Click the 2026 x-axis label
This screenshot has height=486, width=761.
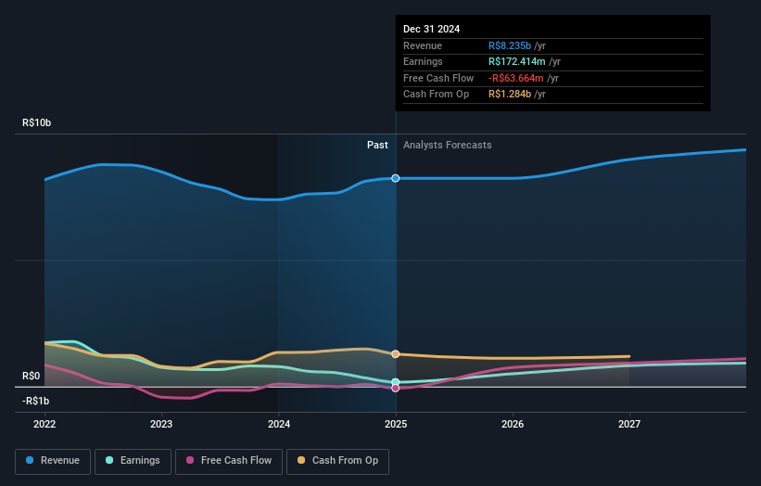[513, 424]
